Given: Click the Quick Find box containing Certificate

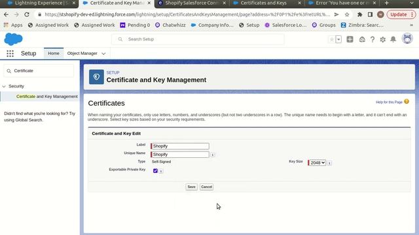Looking at the screenshot, I should [x=39, y=71].
